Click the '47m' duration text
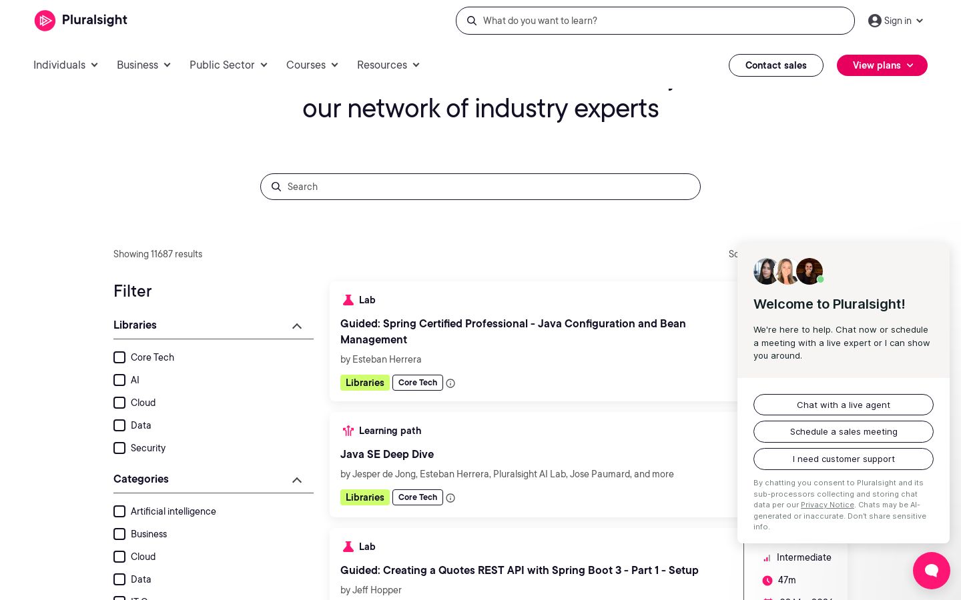This screenshot has width=961, height=600. pyautogui.click(x=787, y=580)
